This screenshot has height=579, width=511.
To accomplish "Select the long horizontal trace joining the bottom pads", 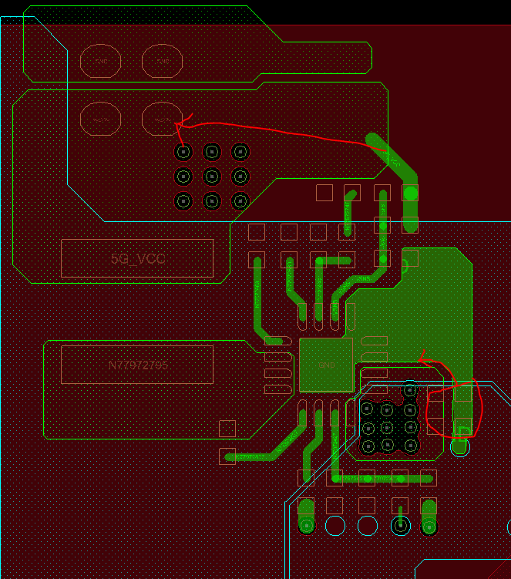I will coord(382,480).
